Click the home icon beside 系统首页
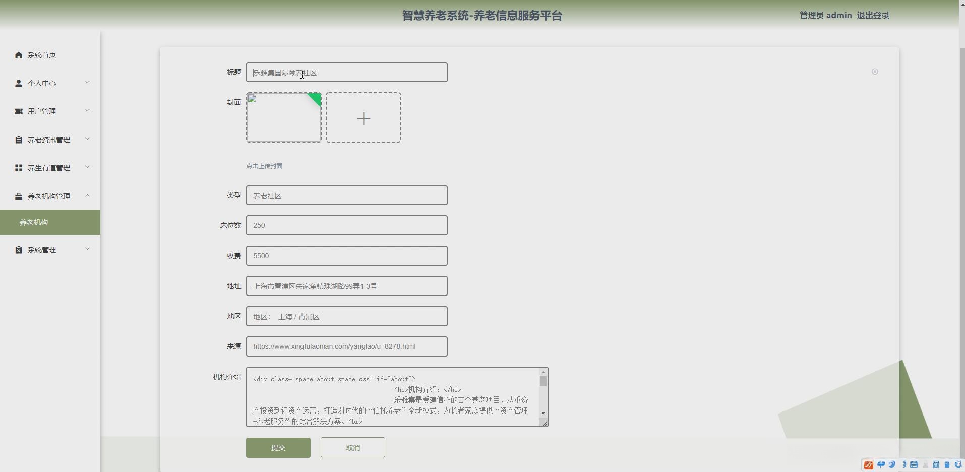This screenshot has height=472, width=965. point(19,55)
